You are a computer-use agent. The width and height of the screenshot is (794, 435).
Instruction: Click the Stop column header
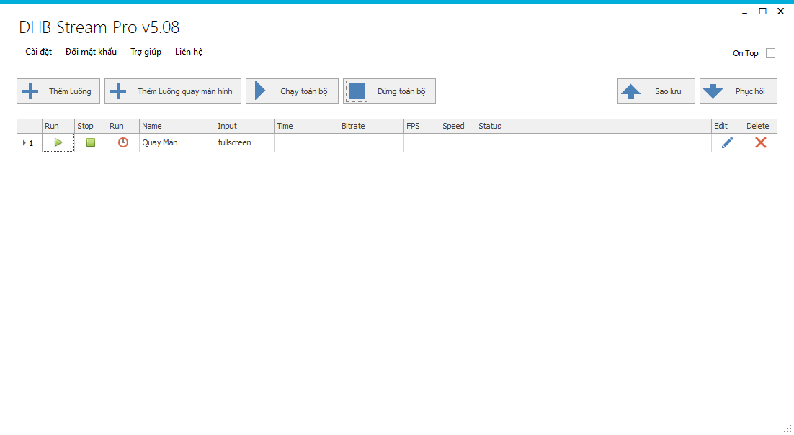(91, 126)
